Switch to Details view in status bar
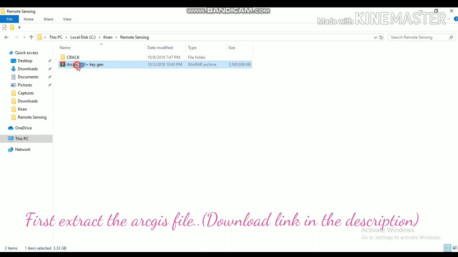This screenshot has height=257, width=458. (448, 248)
